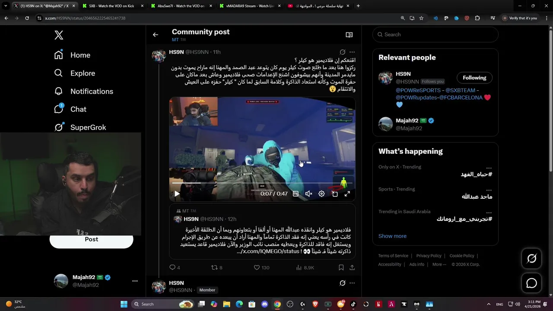This screenshot has height=311, width=553.
Task: Click Grok icon on HS9N's first post
Action: point(342,52)
